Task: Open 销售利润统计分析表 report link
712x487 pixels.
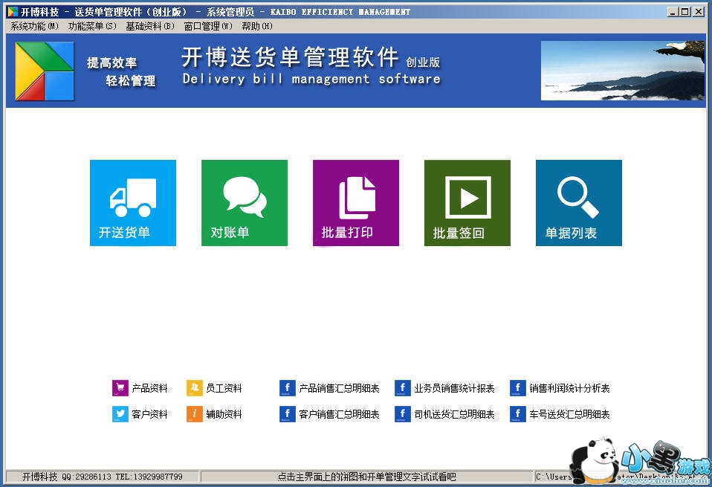Action: (x=569, y=388)
